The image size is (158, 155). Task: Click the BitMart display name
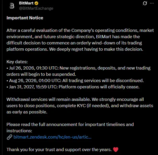coord(26,3)
